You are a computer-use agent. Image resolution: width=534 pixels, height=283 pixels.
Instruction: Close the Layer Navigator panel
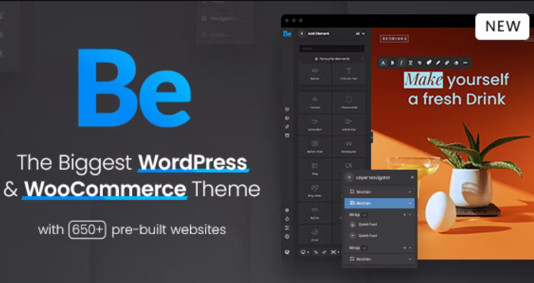[x=412, y=177]
